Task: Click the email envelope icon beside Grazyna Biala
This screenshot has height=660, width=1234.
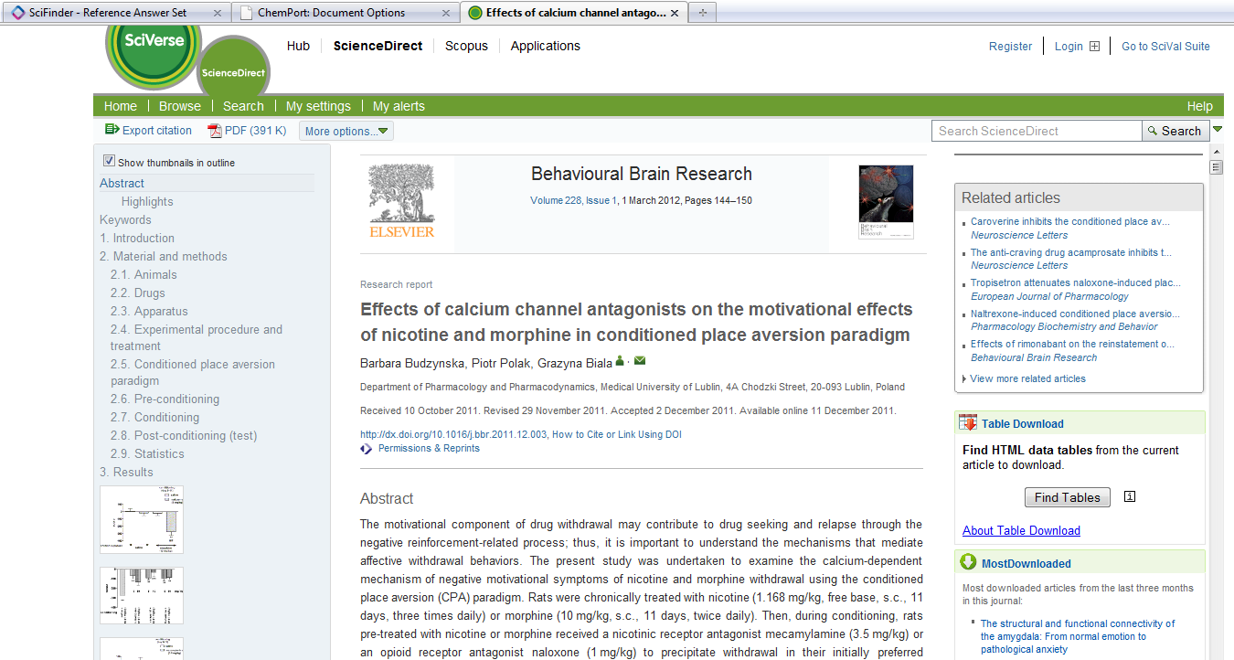Action: [x=640, y=361]
